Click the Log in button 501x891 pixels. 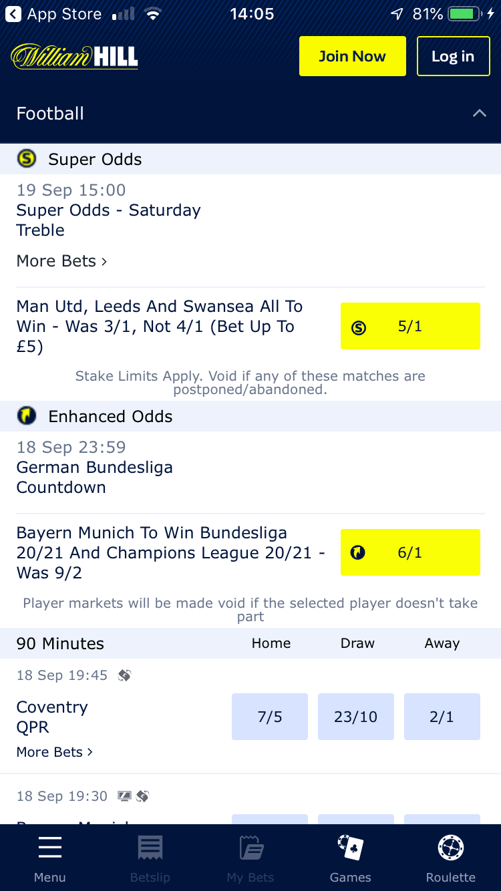[453, 56]
